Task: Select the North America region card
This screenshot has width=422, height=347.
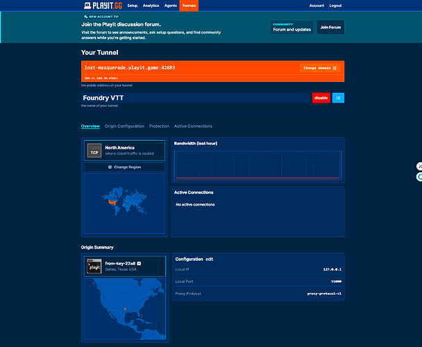Action: tap(124, 150)
